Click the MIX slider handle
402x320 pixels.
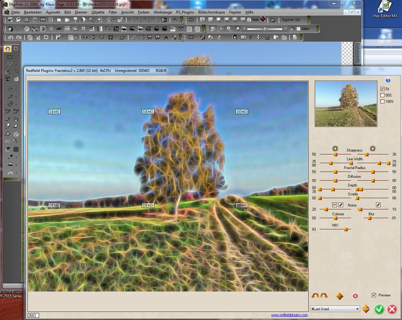344,229
